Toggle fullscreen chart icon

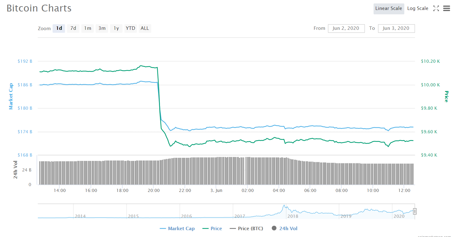tap(436, 8)
